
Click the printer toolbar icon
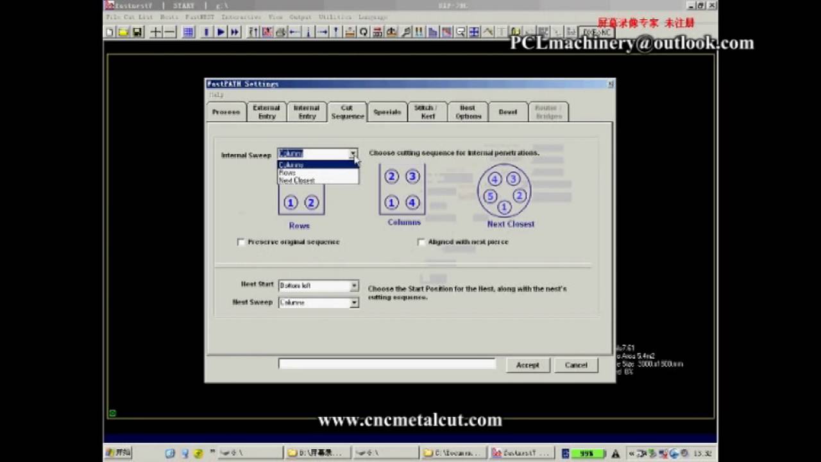[x=280, y=31]
